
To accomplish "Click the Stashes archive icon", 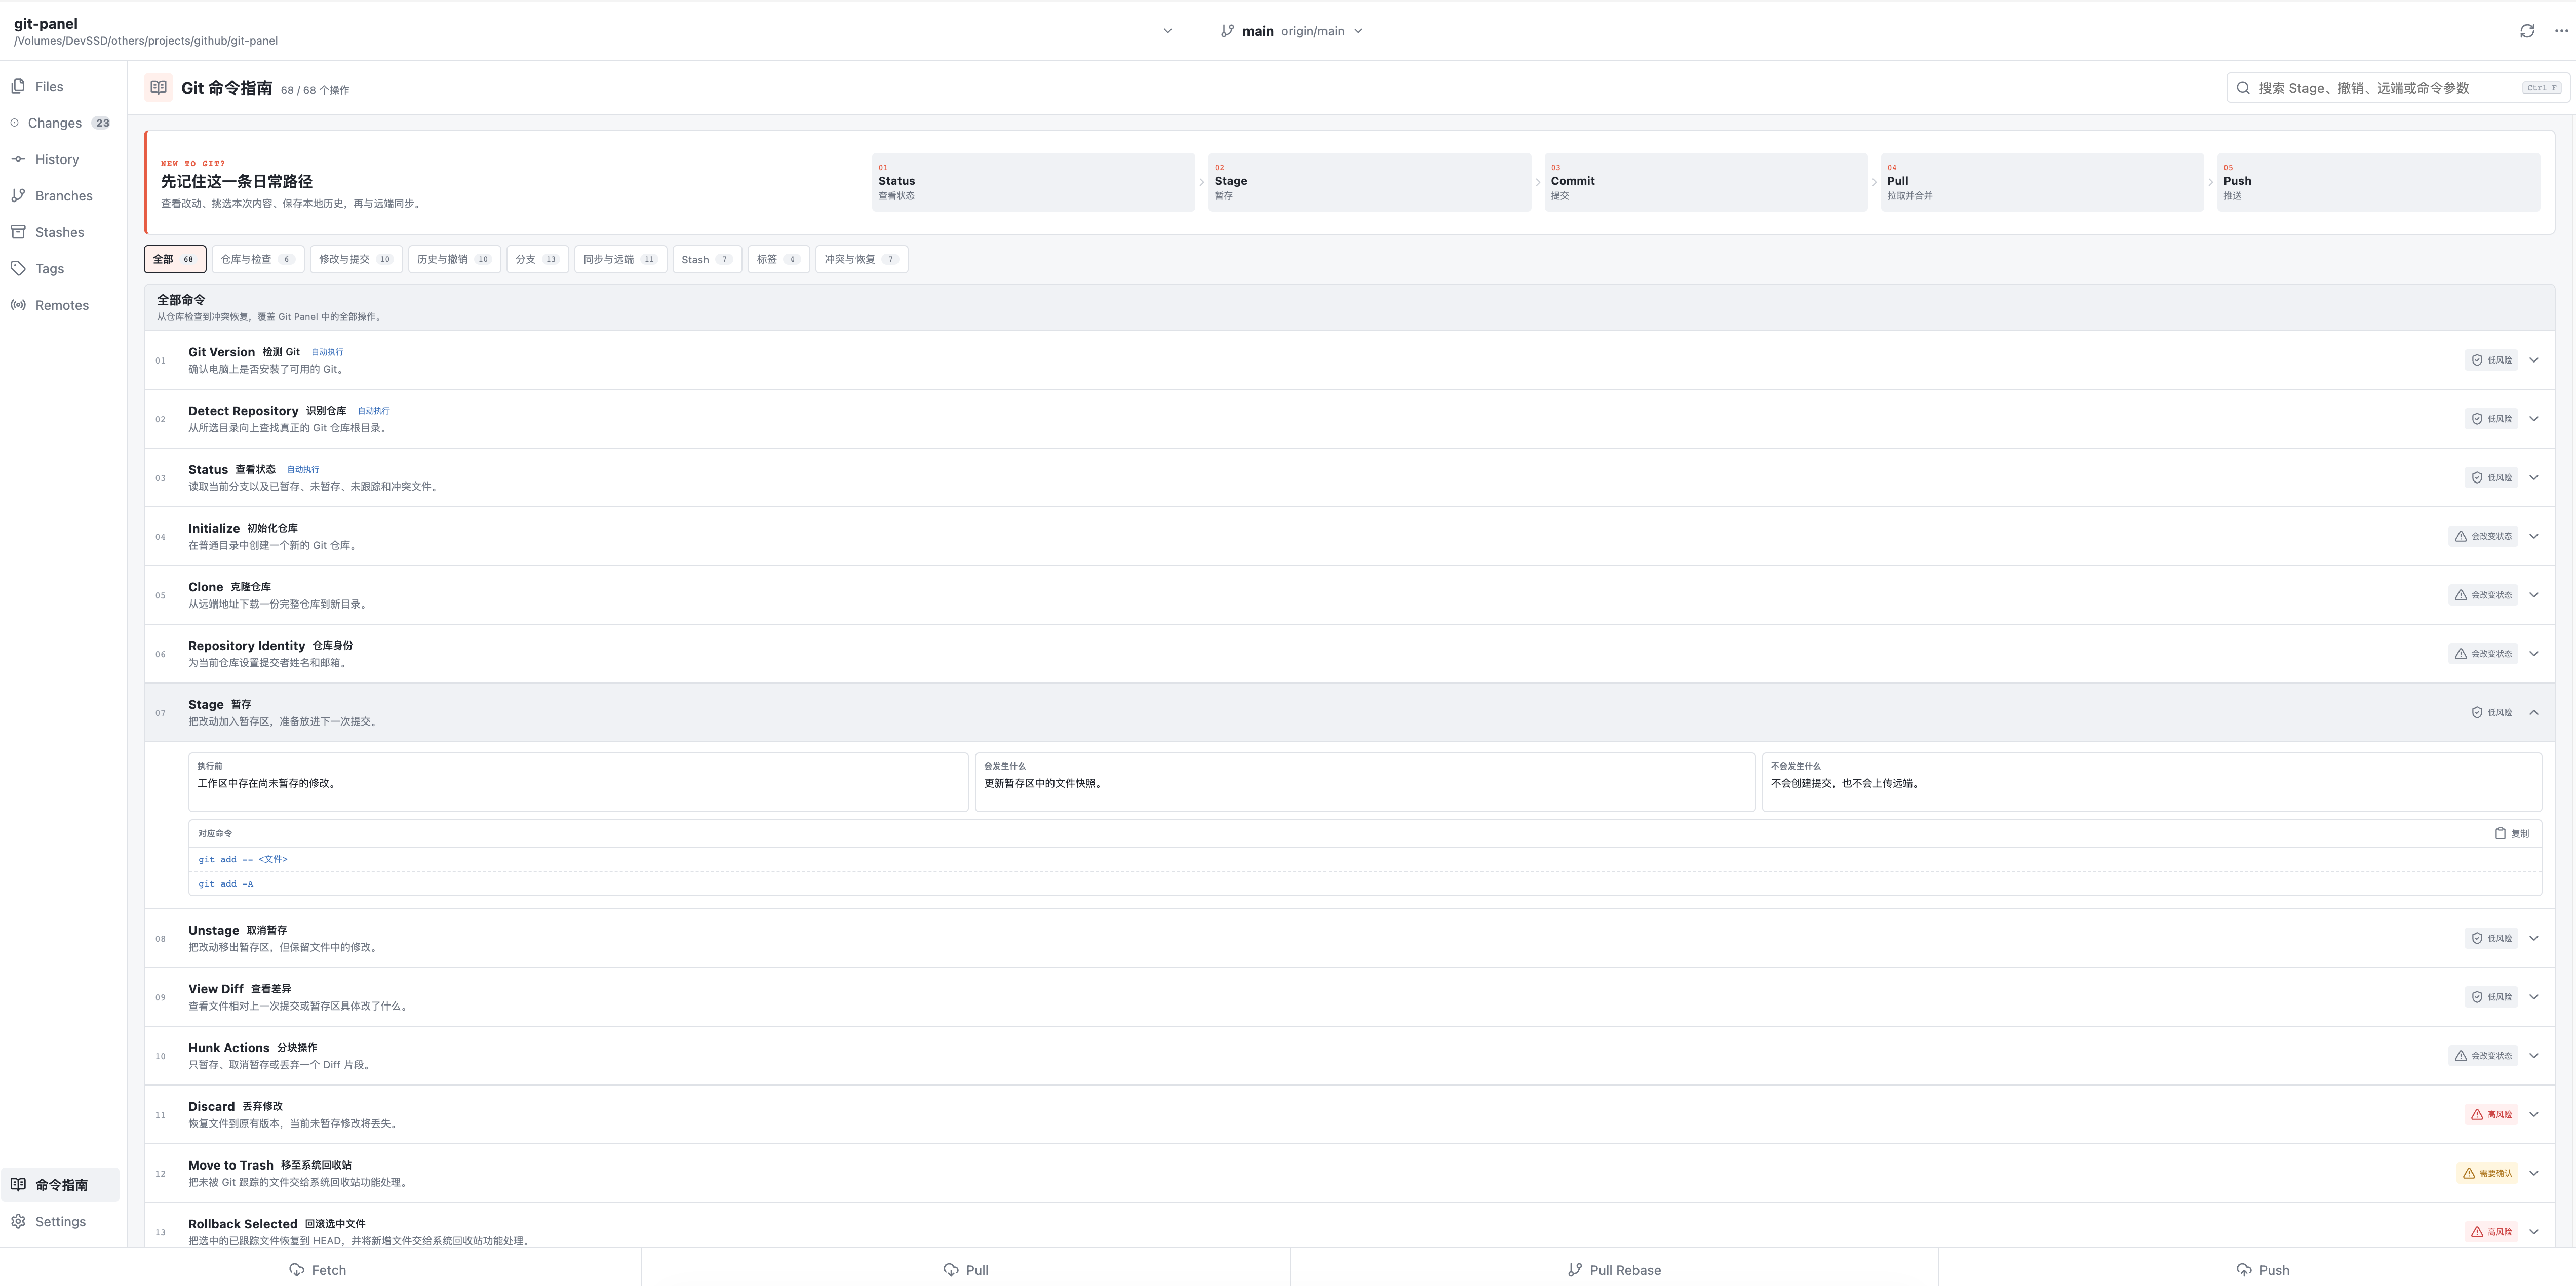I will 18,233.
